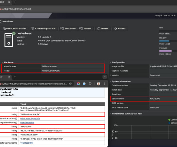Click the nested-esxi breadcrumb label
Image resolution: width=177 pixels, height=147 pixels.
coord(8,21)
